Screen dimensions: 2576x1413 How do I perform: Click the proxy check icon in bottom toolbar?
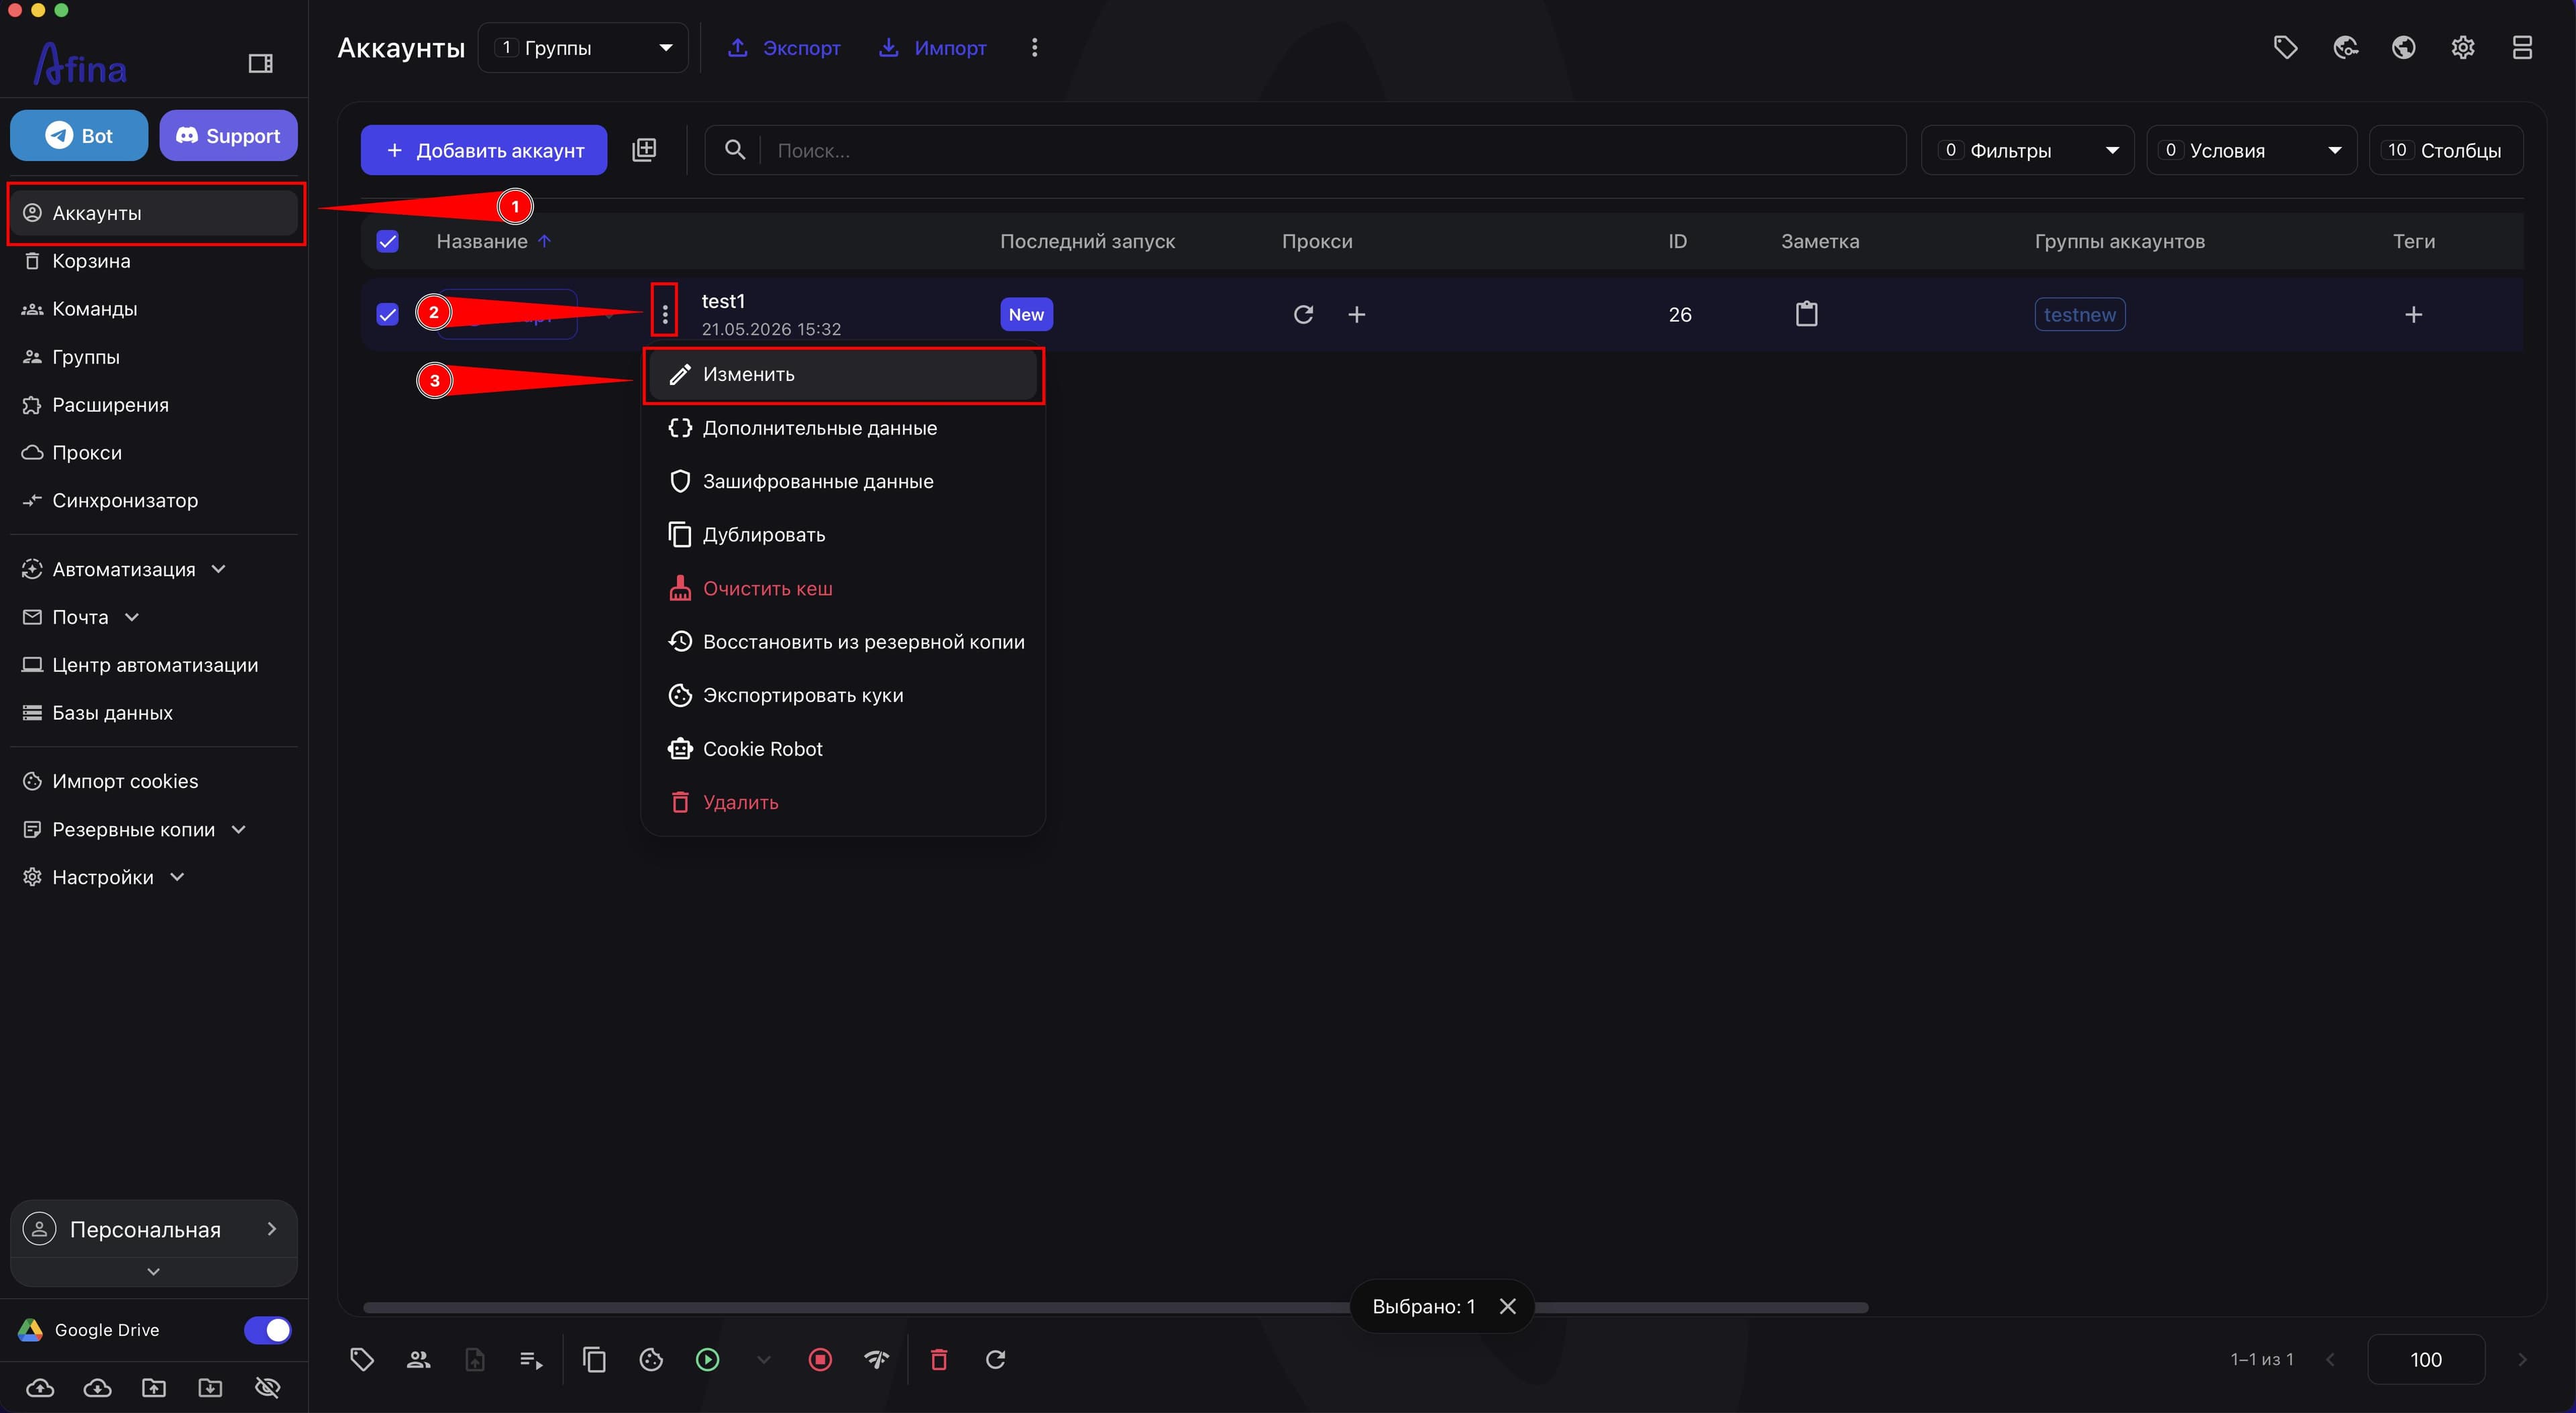(877, 1359)
